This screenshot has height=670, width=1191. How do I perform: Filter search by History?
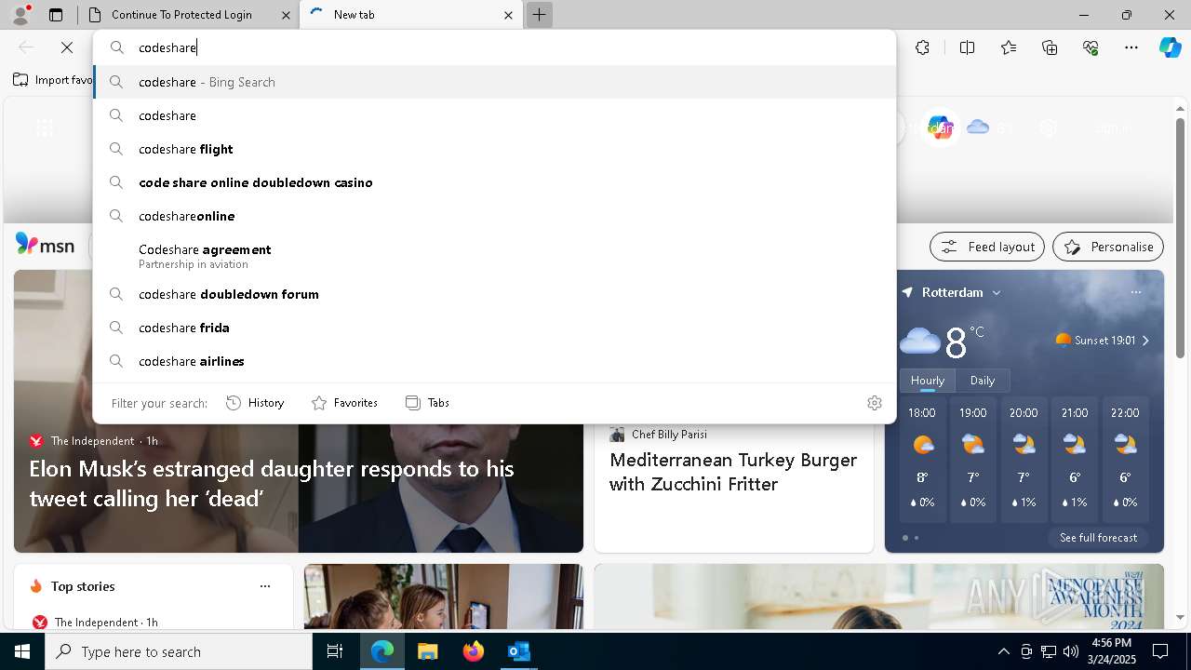pos(255,403)
